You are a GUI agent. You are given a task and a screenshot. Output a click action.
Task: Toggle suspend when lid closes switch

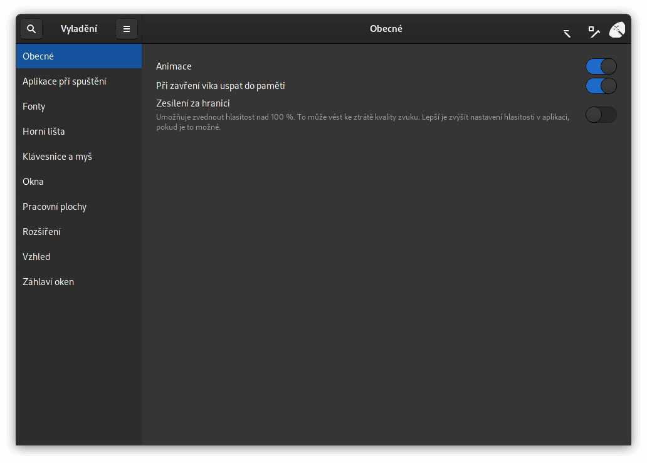pos(601,86)
